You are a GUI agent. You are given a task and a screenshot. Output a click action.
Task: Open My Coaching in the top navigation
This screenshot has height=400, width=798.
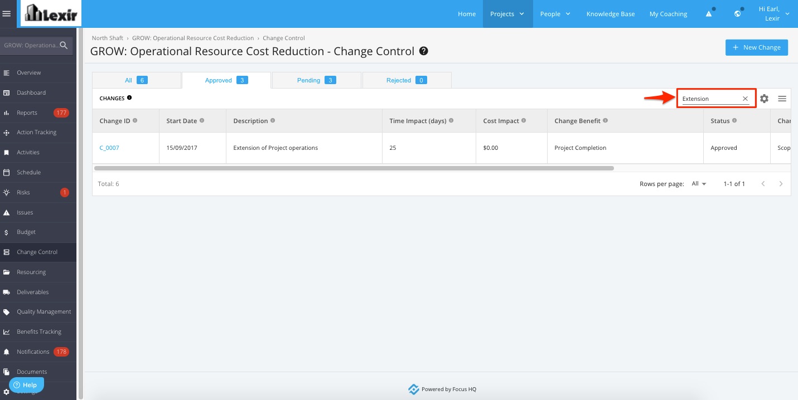point(668,14)
